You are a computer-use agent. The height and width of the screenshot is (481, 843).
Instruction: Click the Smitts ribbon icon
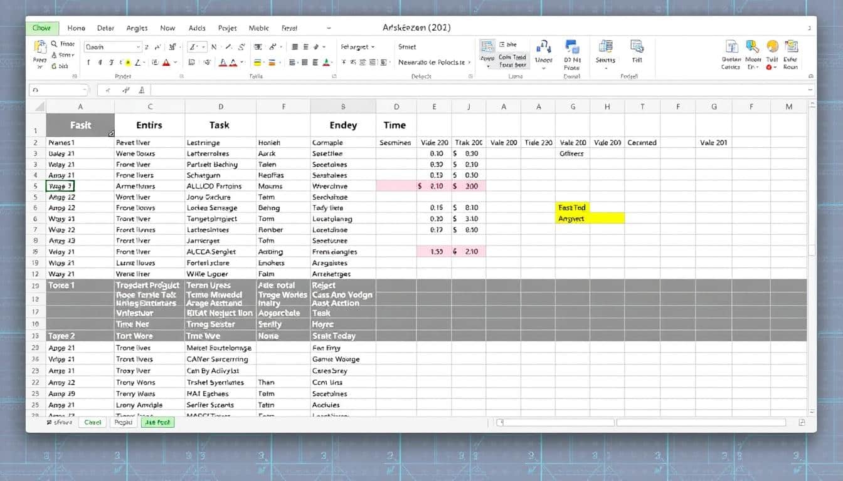coord(605,47)
